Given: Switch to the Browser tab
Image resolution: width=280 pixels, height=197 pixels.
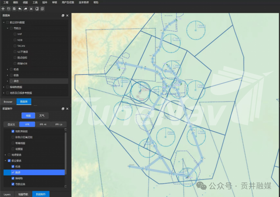Looking at the screenshot, I should click(x=8, y=102).
